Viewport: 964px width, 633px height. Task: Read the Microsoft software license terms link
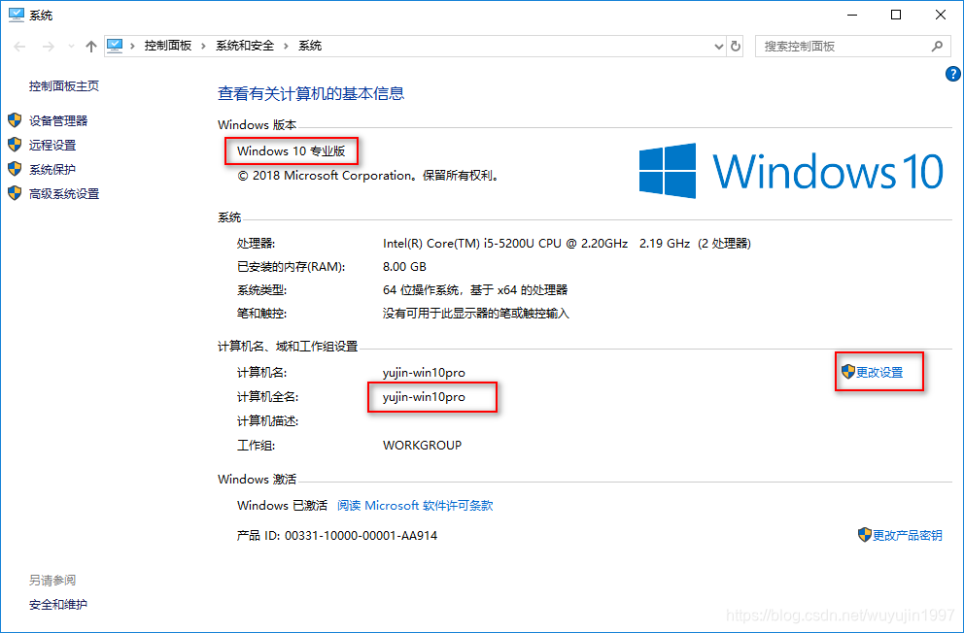coord(415,505)
